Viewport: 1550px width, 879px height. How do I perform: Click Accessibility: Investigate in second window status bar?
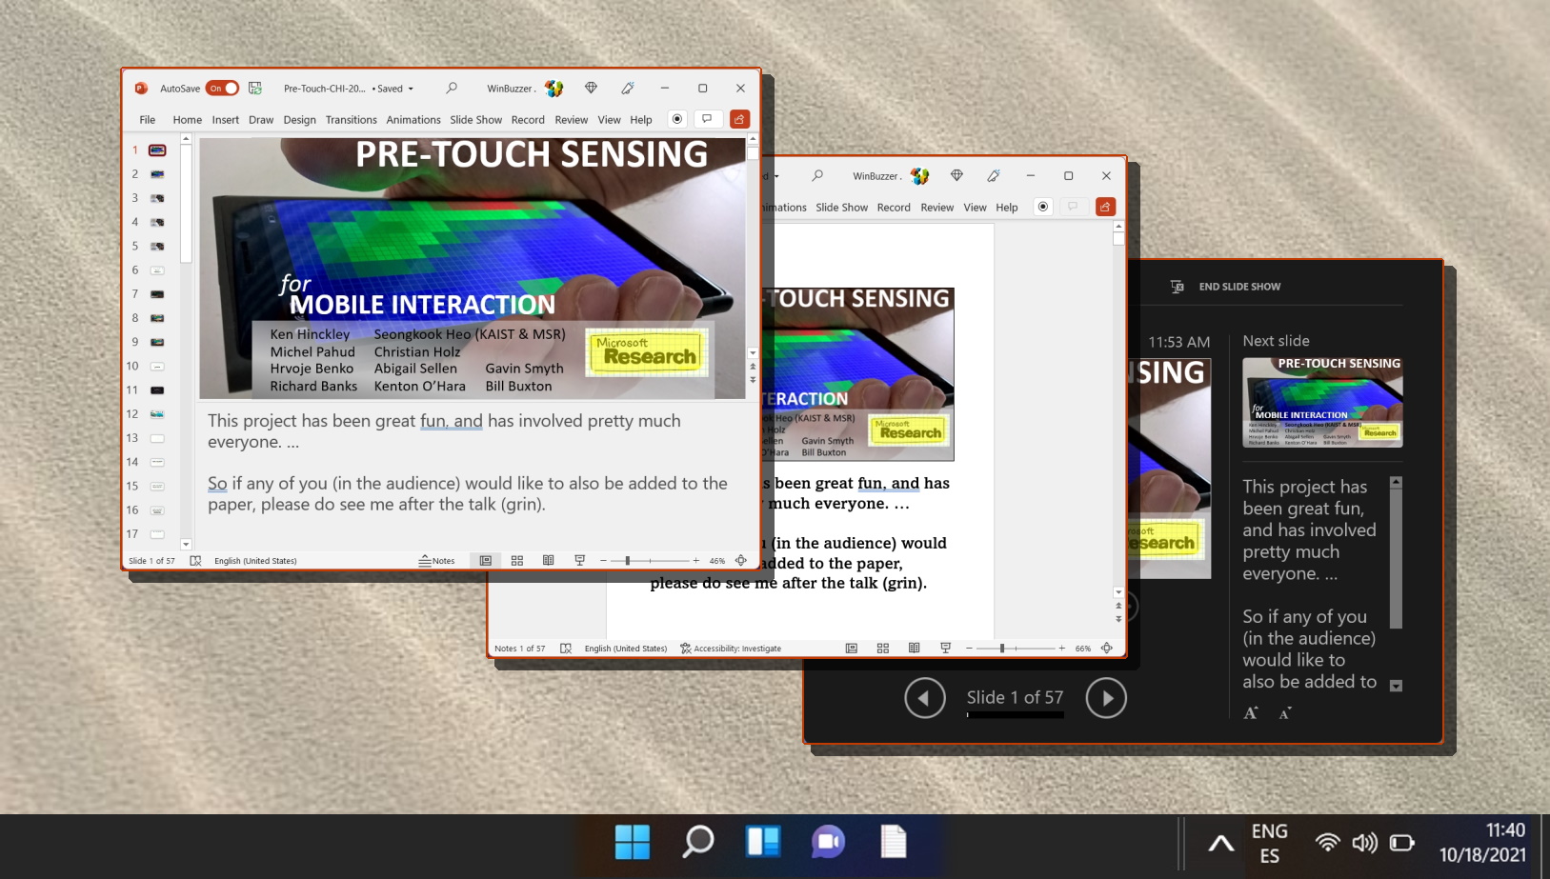pos(731,649)
